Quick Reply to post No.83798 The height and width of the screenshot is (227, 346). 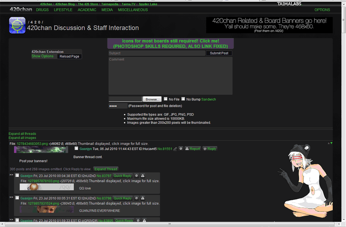click(123, 198)
